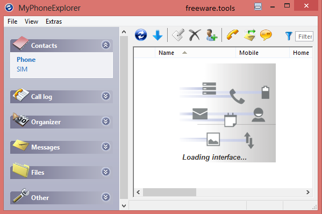
Task: Expand the Messages section
Action: pos(105,147)
